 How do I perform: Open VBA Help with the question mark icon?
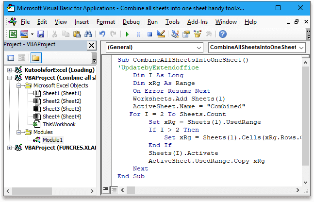point(223,34)
